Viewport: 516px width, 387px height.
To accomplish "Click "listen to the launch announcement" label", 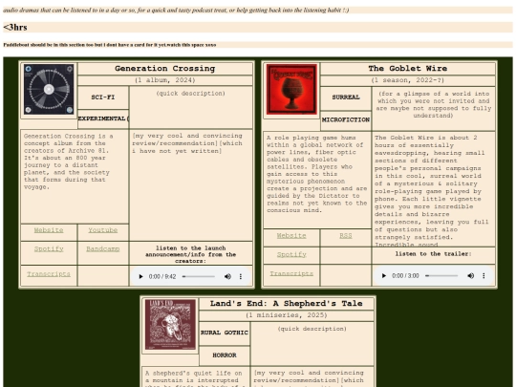I will point(191,254).
